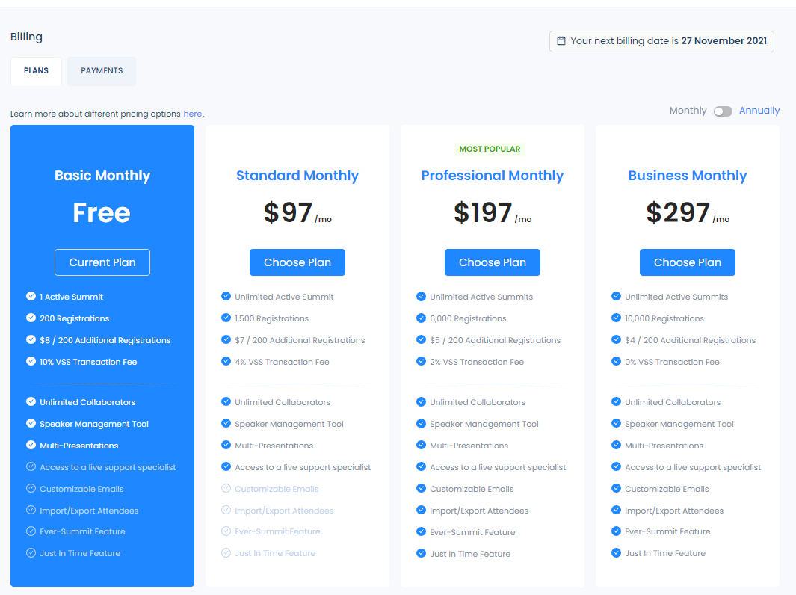Click checkmark beside '6,000 Registrations'
Image resolution: width=796 pixels, height=595 pixels.
click(x=421, y=318)
